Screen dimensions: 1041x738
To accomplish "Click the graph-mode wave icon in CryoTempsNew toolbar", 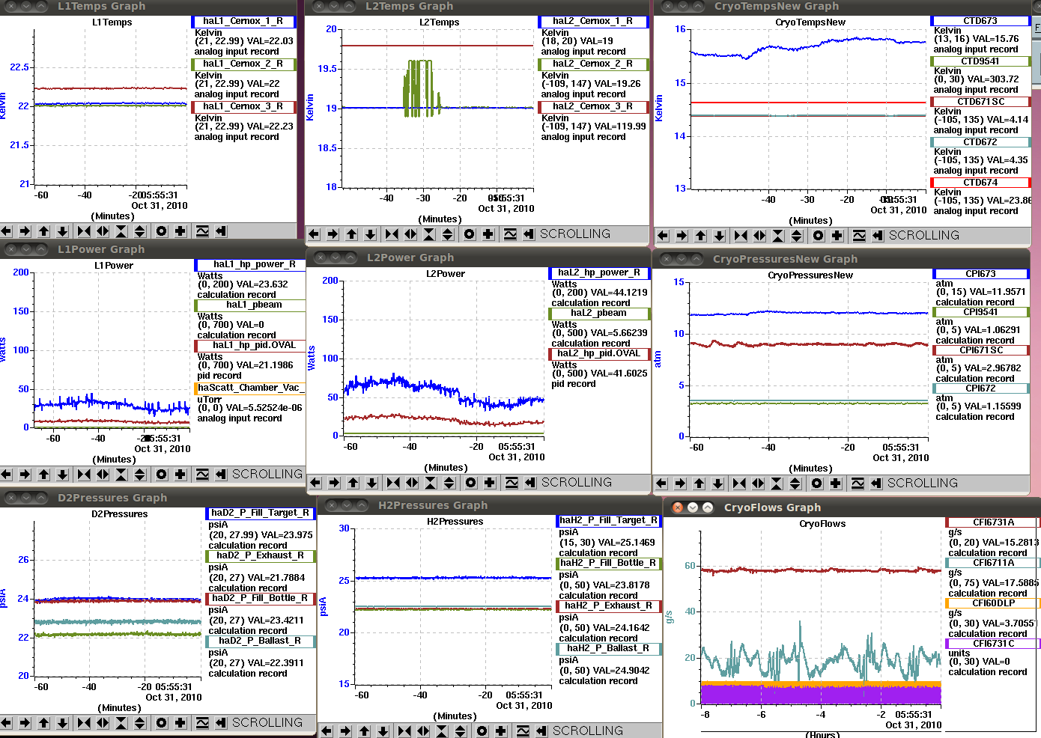I will tap(859, 236).
